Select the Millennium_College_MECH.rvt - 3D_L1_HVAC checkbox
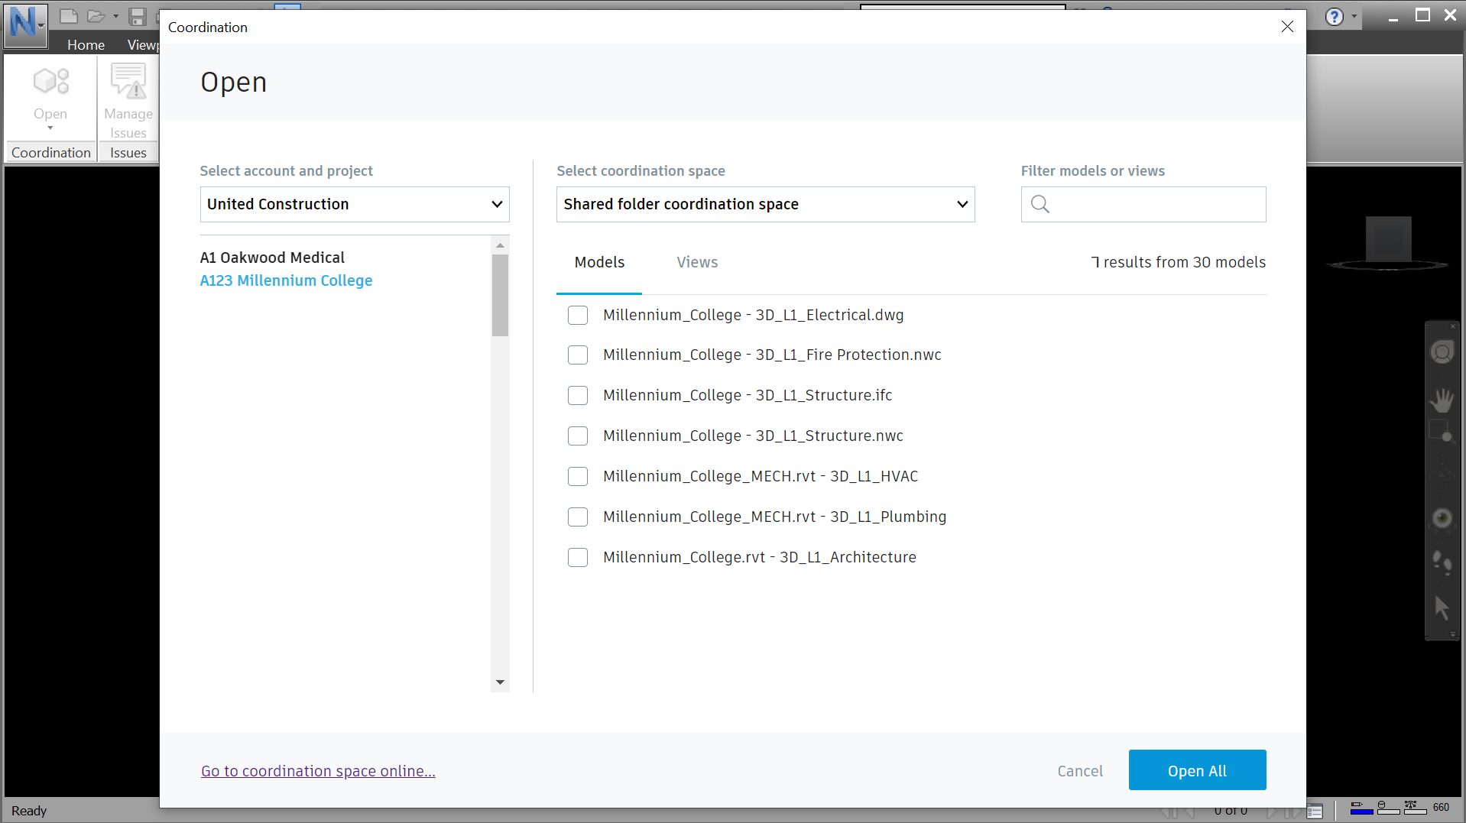1466x823 pixels. point(578,476)
